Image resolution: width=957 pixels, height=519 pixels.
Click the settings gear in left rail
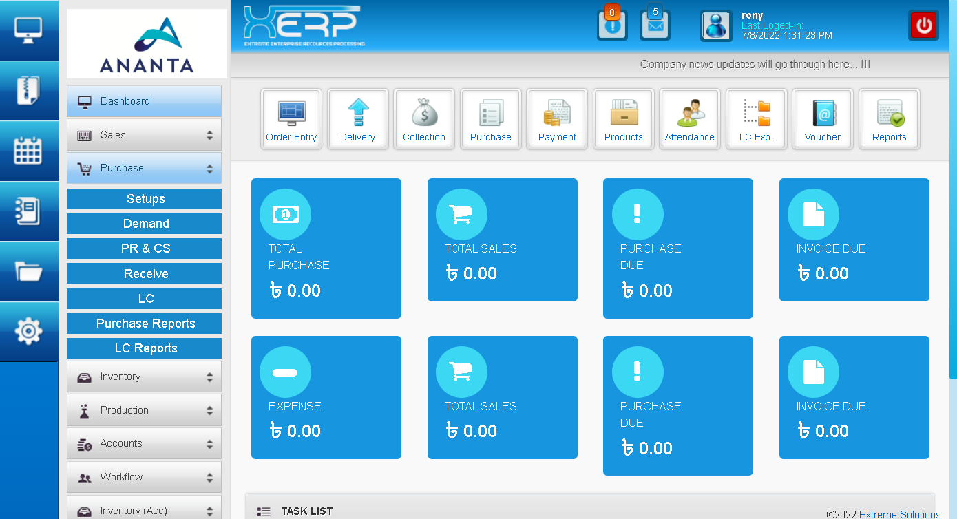[x=28, y=332]
